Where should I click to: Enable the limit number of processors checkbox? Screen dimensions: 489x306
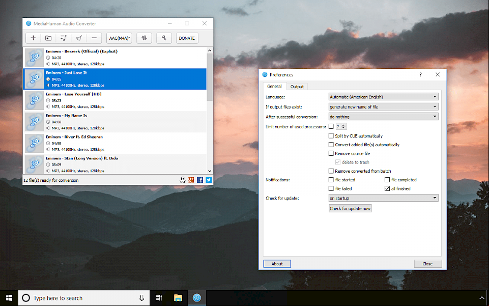coord(331,126)
